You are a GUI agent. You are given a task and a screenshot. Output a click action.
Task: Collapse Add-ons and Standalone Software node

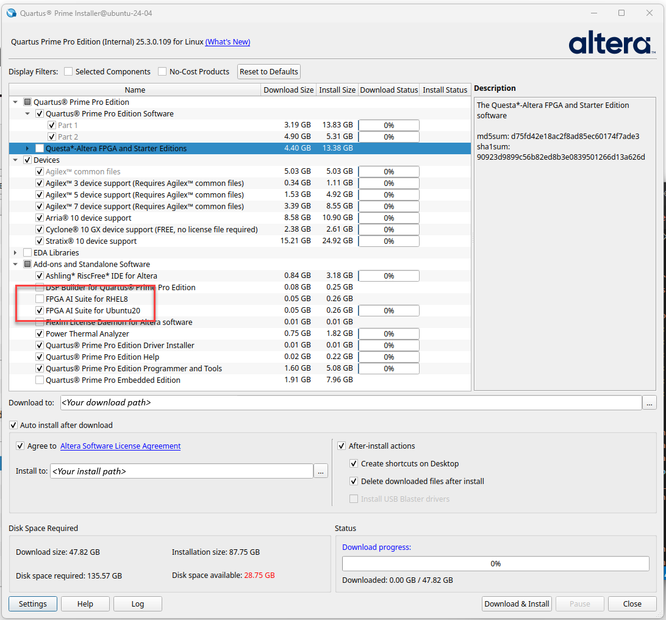click(15, 264)
